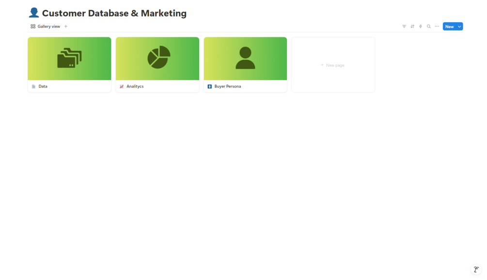This screenshot has width=487, height=280.
Task: Open the filter icon in toolbar
Action: [404, 26]
